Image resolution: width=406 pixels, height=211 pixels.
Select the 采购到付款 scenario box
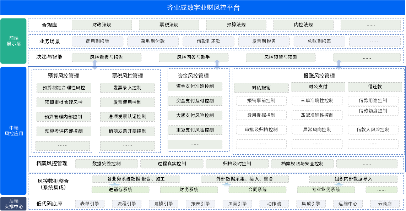(153, 41)
